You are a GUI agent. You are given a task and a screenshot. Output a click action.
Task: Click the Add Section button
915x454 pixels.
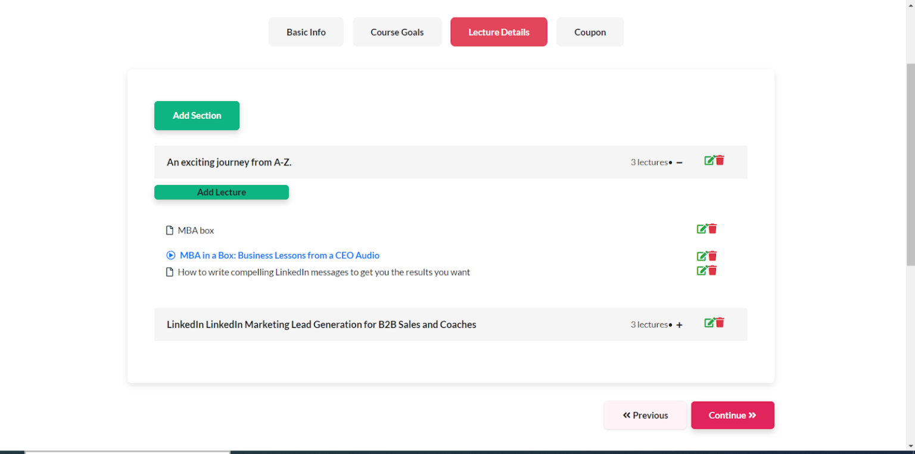tap(197, 115)
